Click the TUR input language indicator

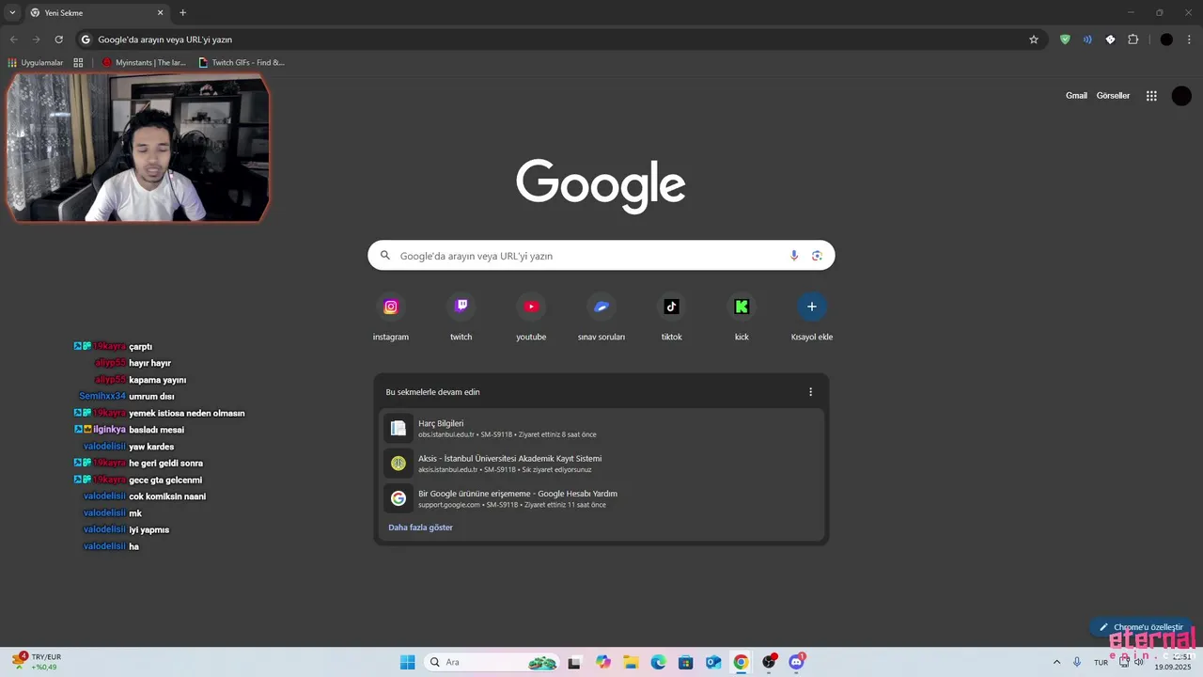point(1101,662)
